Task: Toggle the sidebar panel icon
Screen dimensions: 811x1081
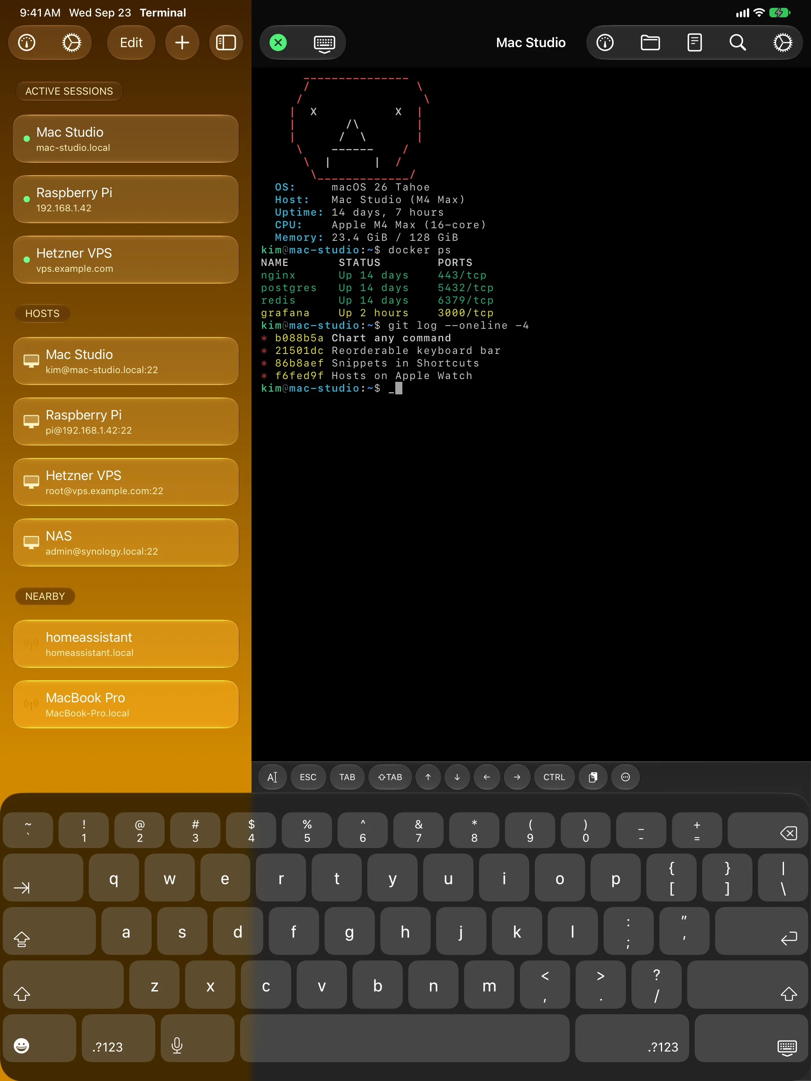Action: coord(226,42)
